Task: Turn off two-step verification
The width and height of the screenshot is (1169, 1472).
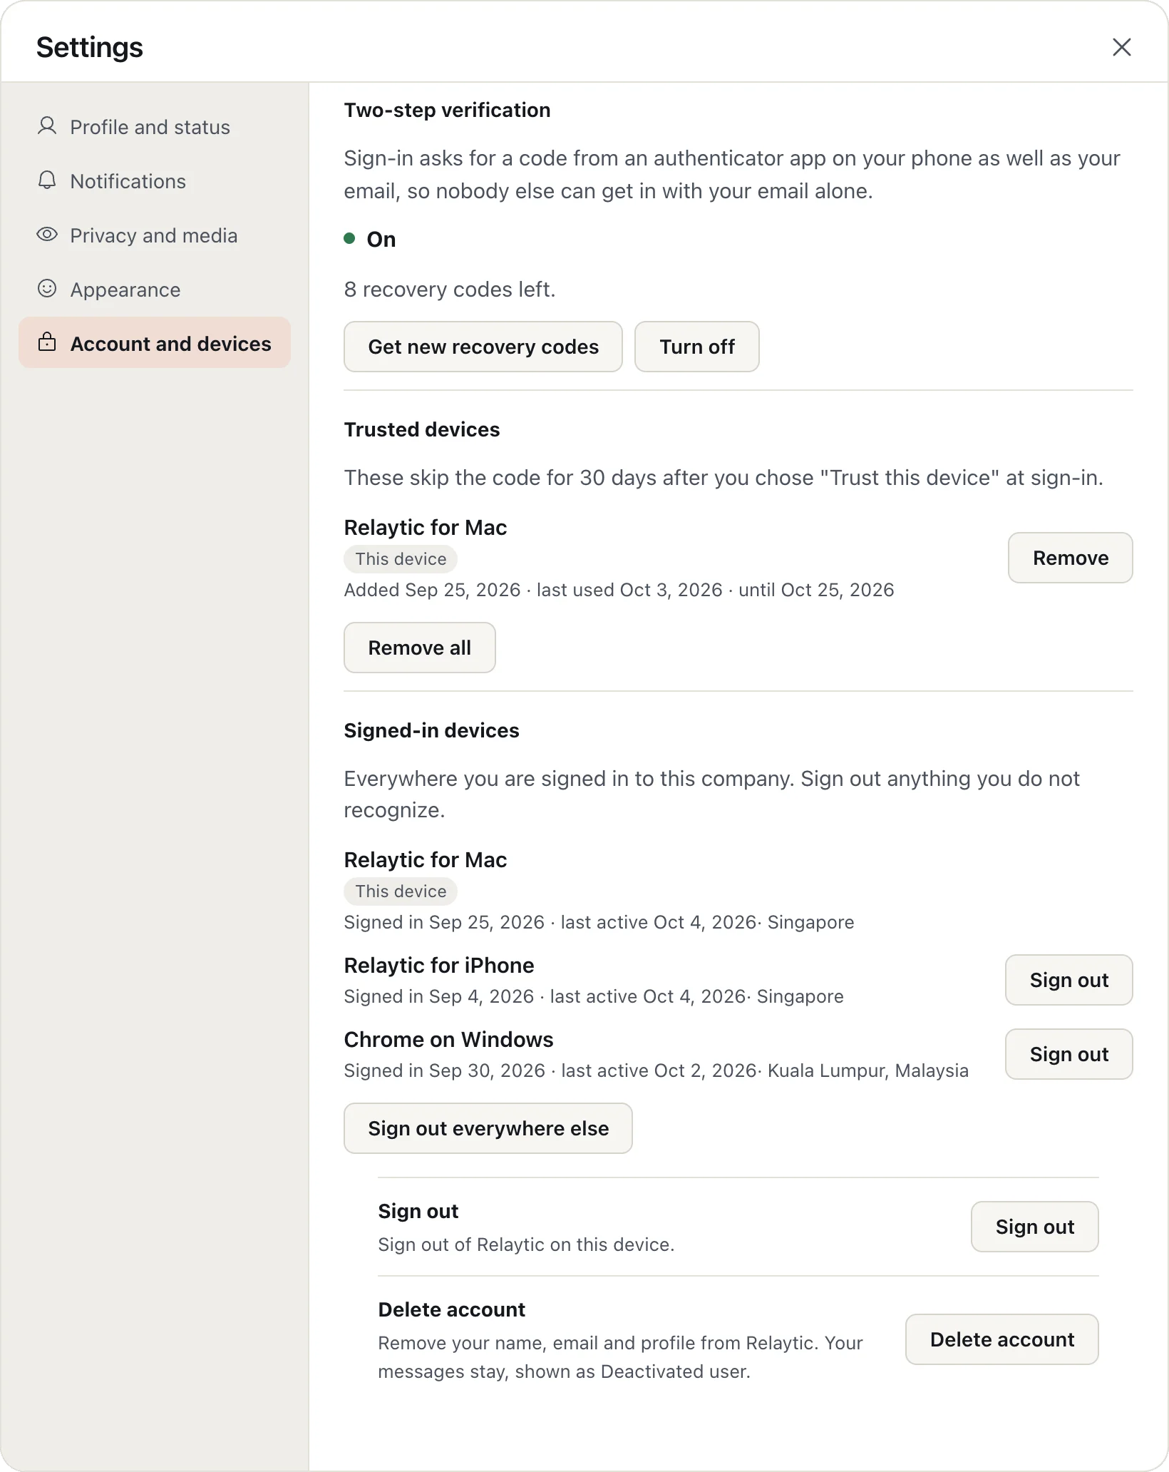Action: (x=697, y=347)
